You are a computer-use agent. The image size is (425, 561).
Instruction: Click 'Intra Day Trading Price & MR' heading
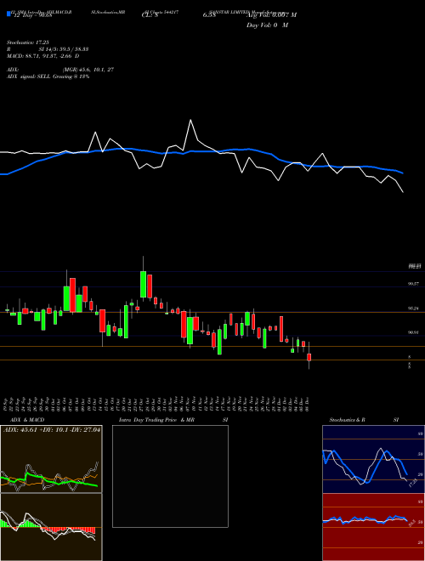pos(157,419)
